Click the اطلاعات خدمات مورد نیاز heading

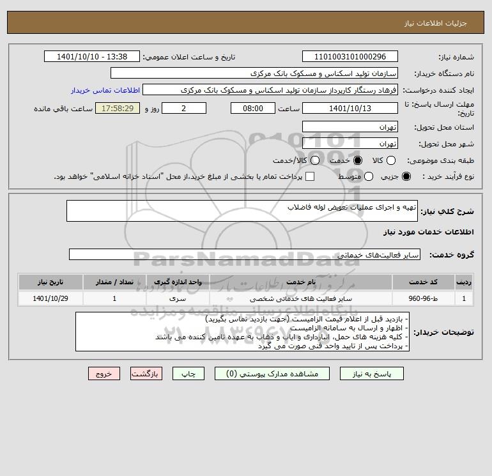(x=428, y=232)
